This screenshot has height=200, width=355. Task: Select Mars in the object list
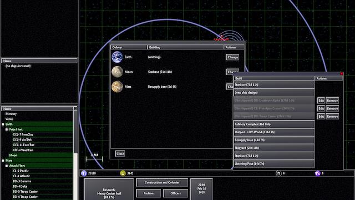(x=9, y=161)
